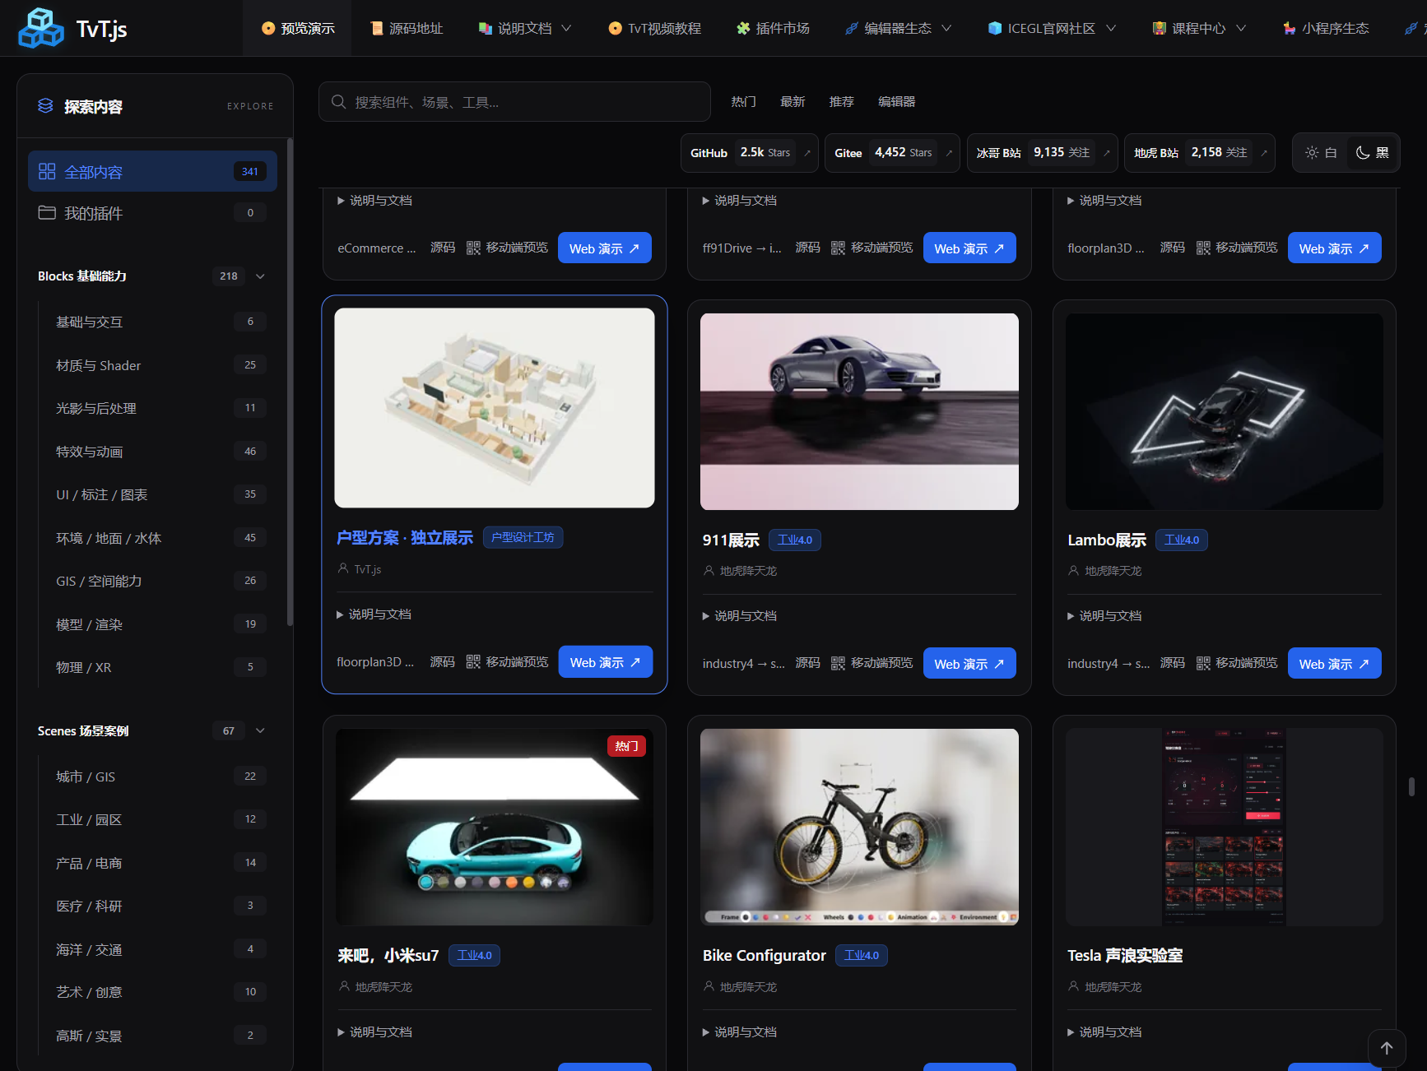This screenshot has width=1427, height=1071.
Task: Click the search components input field
Action: pyautogui.click(x=514, y=102)
